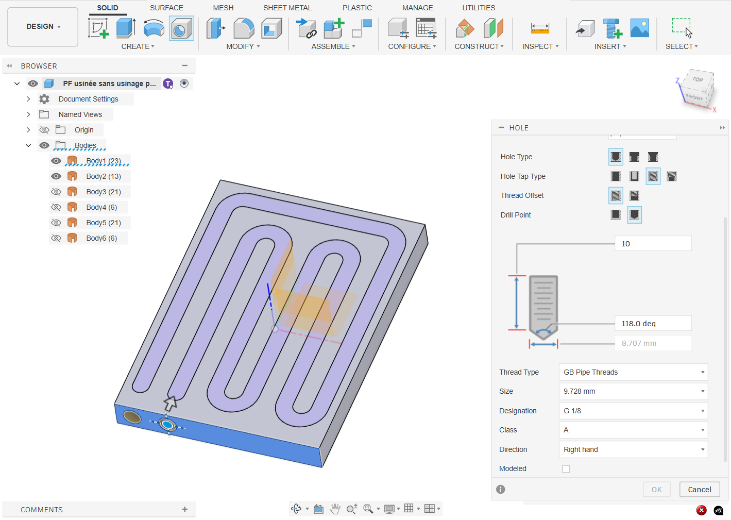
Task: Hide Body1 with its eye icon
Action: tap(56, 161)
